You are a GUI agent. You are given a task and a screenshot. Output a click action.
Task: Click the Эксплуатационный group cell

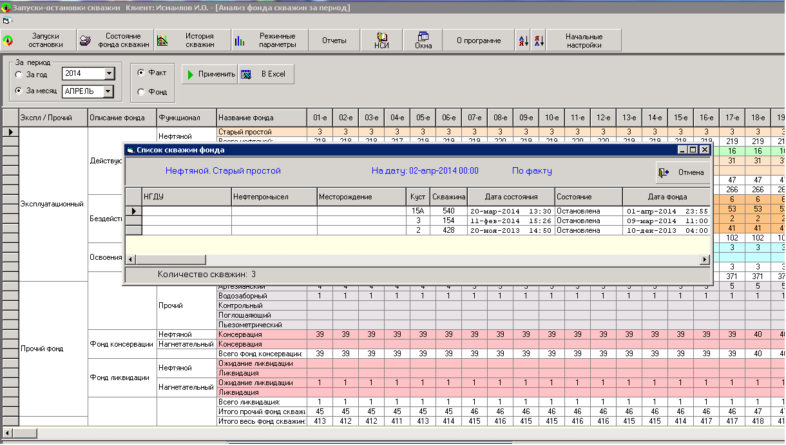coord(53,204)
